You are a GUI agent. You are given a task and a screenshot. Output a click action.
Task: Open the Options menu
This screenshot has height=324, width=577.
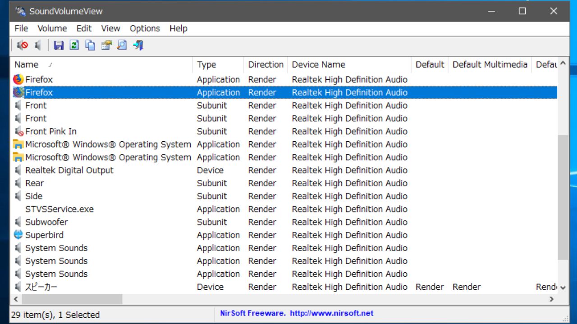click(x=145, y=28)
